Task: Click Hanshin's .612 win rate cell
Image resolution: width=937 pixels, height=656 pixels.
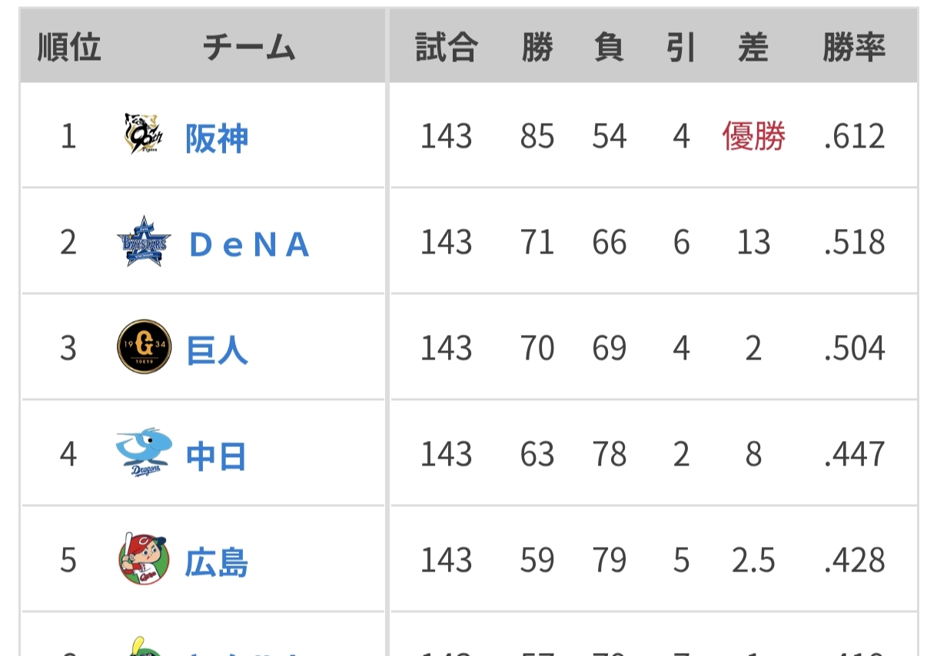Action: click(854, 137)
